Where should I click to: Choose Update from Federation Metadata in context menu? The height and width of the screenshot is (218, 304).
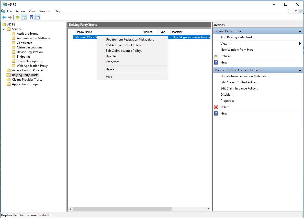tap(132, 40)
